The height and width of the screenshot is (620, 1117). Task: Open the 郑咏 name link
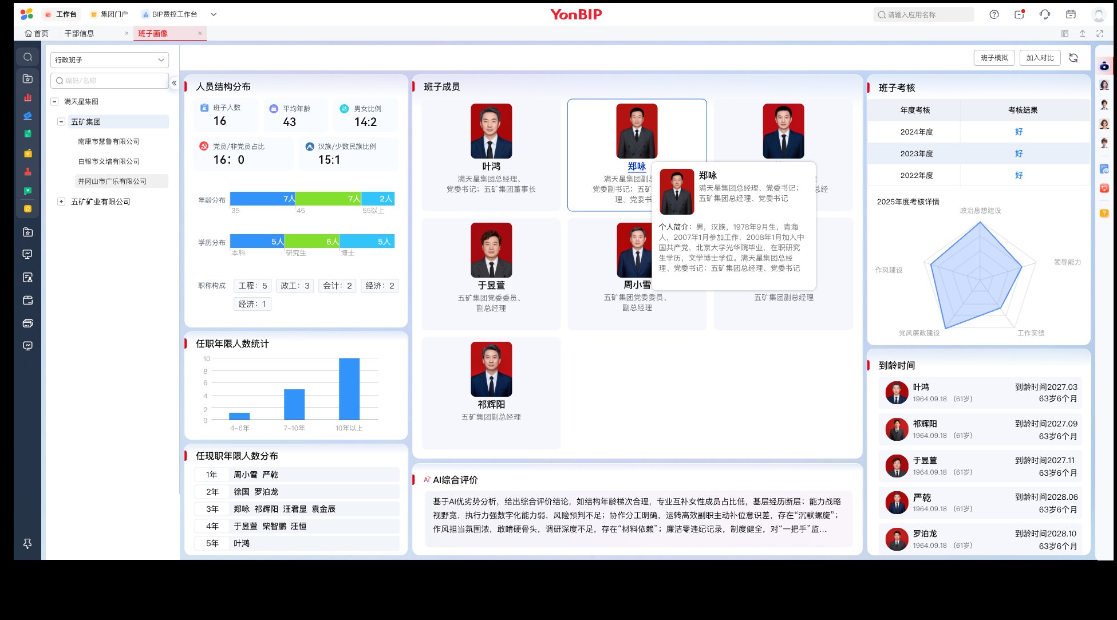tap(637, 167)
